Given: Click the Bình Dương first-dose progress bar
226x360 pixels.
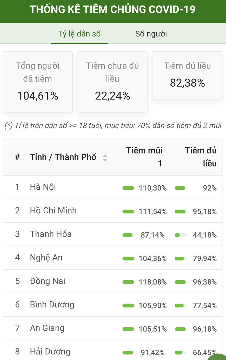Looking at the screenshot, I should pyautogui.click(x=128, y=306).
